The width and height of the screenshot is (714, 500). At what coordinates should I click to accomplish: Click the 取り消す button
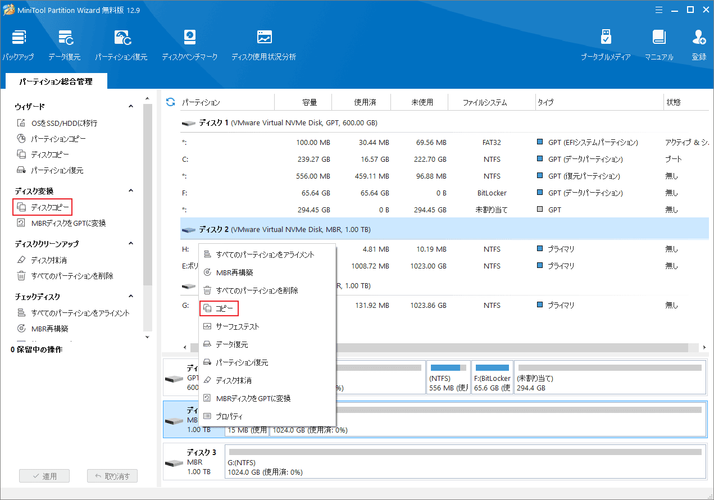112,476
